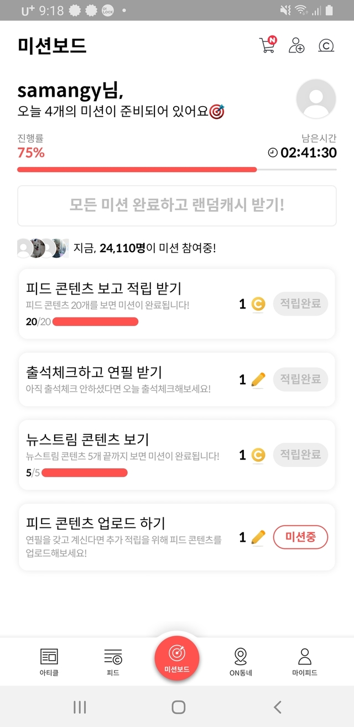Tap the profile avatar picture

tap(316, 99)
